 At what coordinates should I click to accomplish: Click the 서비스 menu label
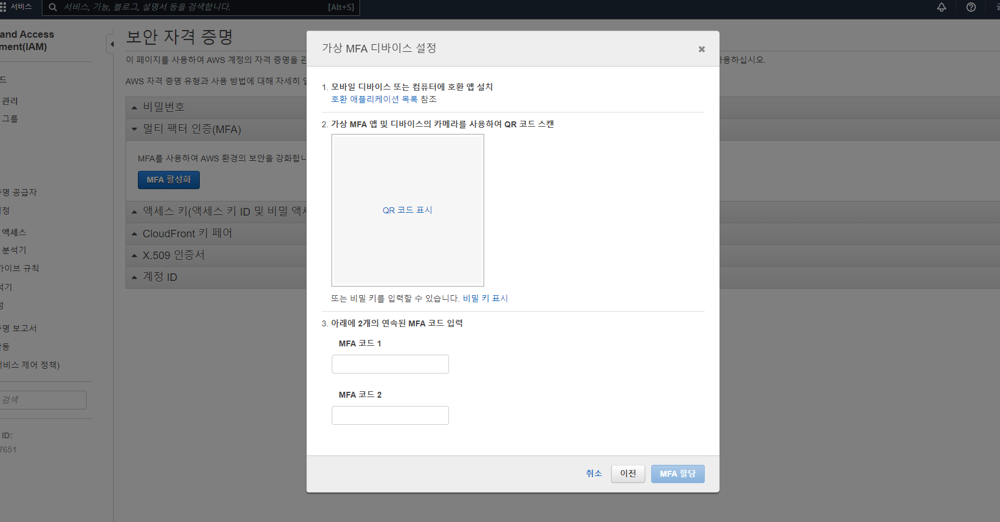pos(21,7)
